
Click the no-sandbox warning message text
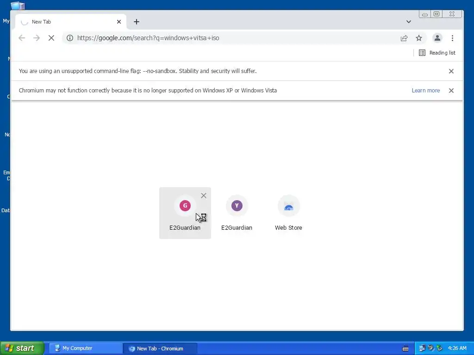click(137, 71)
